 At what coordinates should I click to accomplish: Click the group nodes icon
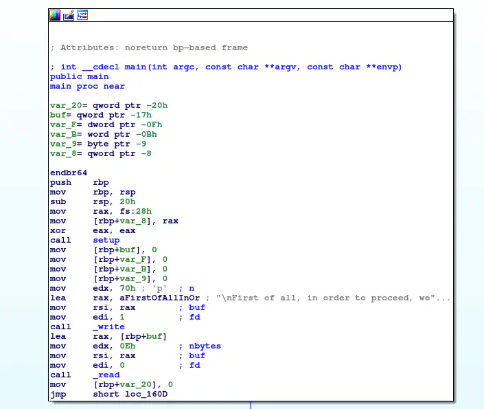pyautogui.click(x=82, y=14)
